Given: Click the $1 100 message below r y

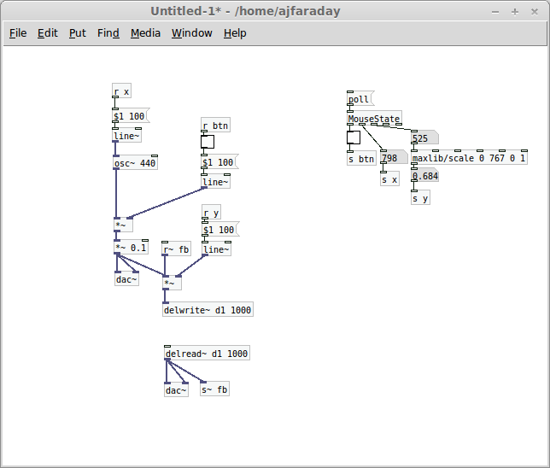Looking at the screenshot, I should (220, 230).
